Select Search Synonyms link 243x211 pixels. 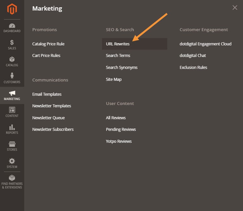point(121,68)
